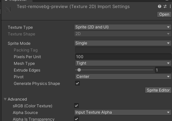
Task: Click the Sprite Mode label
Action: (x=19, y=43)
